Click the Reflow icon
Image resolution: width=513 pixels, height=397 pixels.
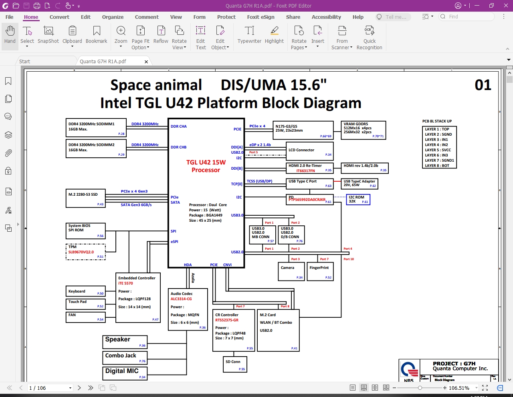click(x=161, y=35)
